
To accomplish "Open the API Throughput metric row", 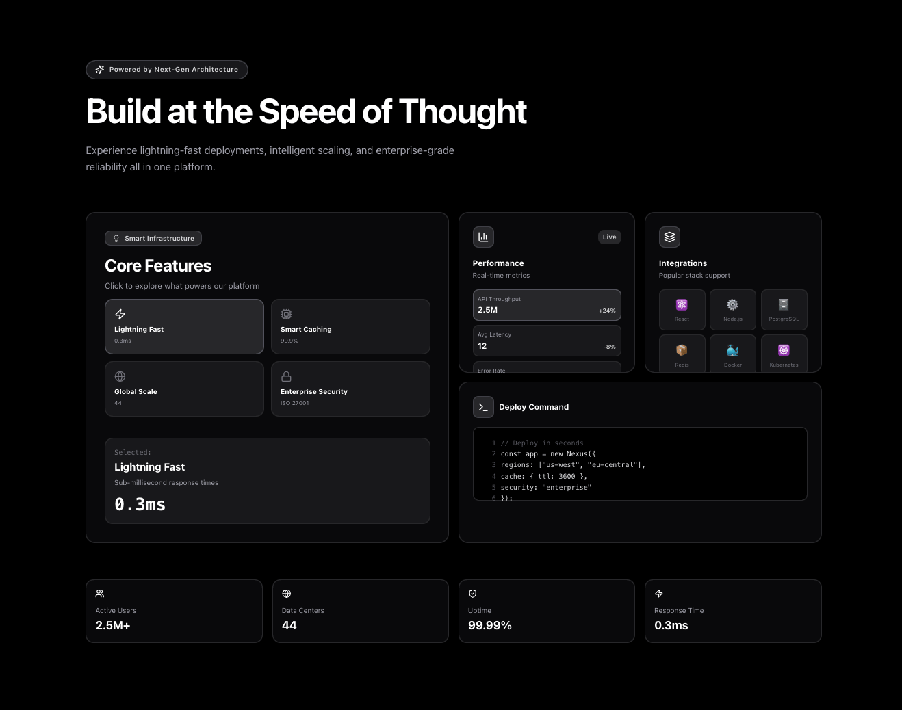I will [547, 305].
